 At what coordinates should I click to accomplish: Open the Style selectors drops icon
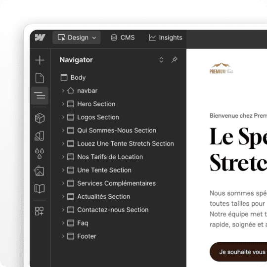40,154
